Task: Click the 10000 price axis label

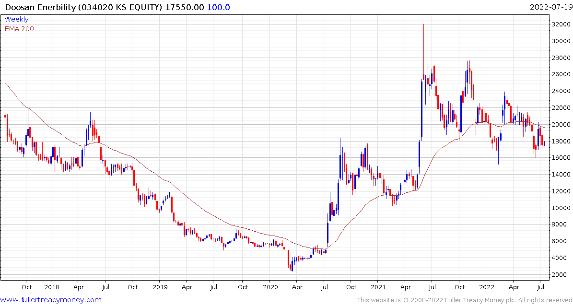Action: 561,208
